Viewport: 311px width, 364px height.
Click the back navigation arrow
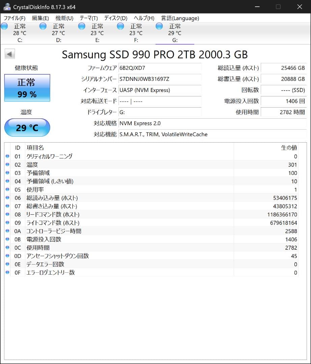[x=9, y=54]
